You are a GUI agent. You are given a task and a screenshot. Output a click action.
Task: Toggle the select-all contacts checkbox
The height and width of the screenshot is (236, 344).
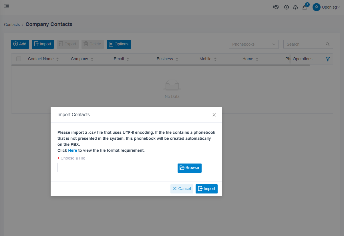(19, 59)
